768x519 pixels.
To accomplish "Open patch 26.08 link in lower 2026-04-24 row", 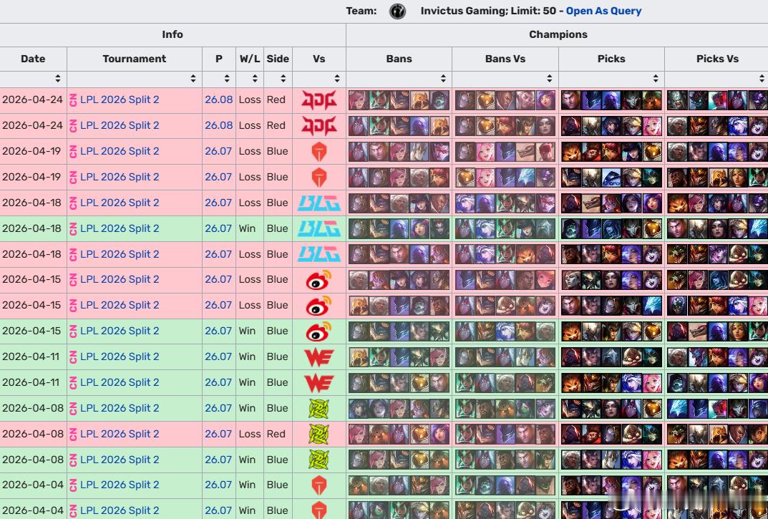I will (x=218, y=125).
